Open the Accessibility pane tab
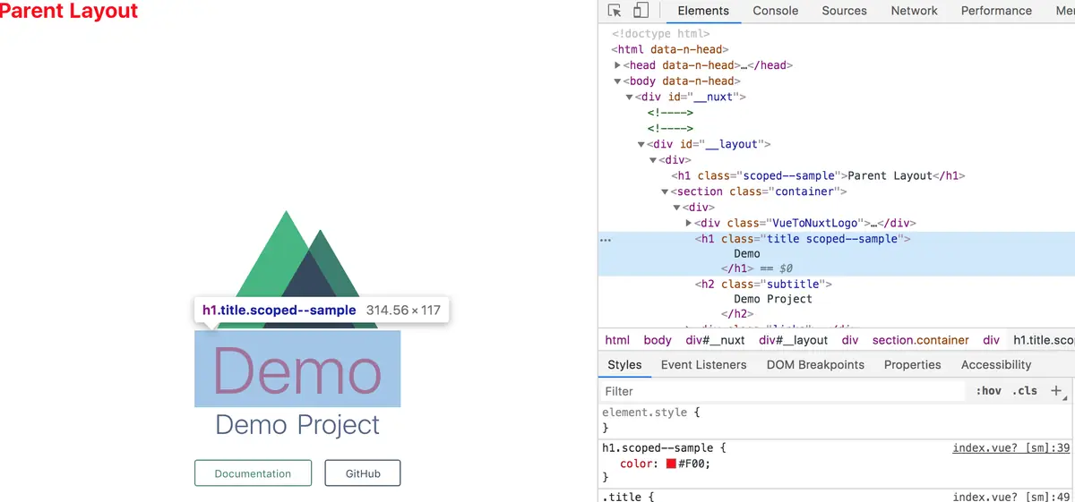1075x502 pixels. 996,365
